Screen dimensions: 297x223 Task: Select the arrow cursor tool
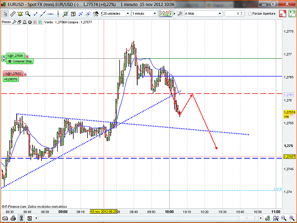(x=5, y=14)
